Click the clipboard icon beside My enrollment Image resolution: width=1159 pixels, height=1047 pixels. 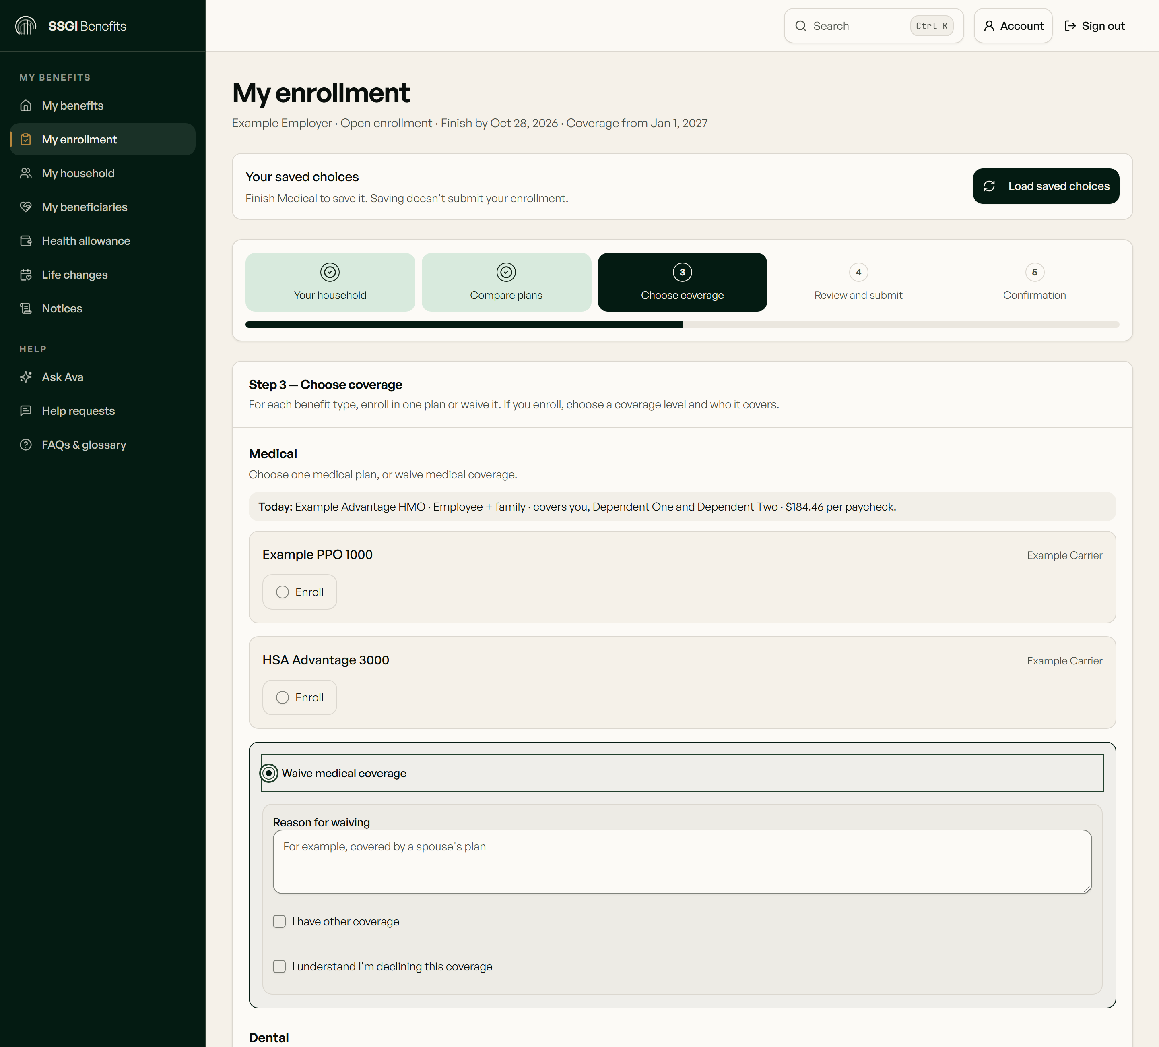click(x=26, y=139)
